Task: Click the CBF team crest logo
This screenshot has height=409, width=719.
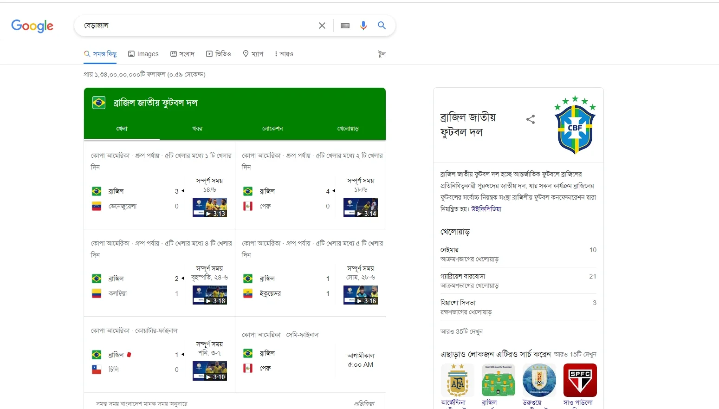Action: 575,125
